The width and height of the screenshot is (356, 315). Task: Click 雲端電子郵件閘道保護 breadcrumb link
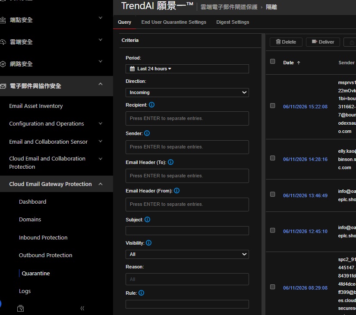229,7
